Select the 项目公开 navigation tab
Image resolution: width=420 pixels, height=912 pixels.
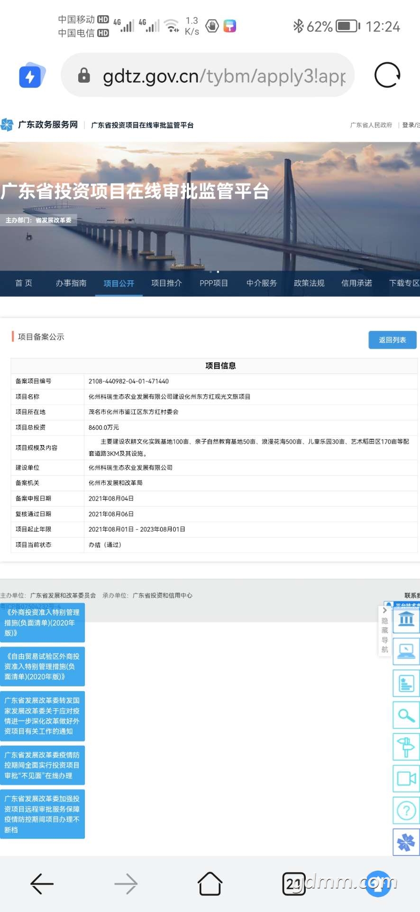pos(119,283)
